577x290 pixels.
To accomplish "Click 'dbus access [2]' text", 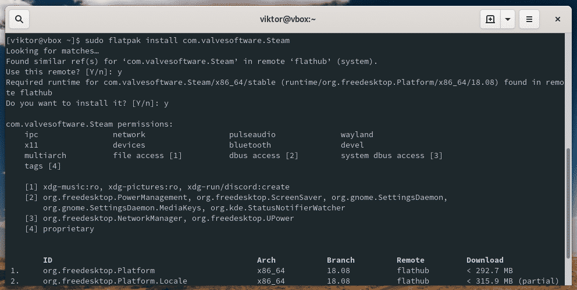I will pos(263,156).
